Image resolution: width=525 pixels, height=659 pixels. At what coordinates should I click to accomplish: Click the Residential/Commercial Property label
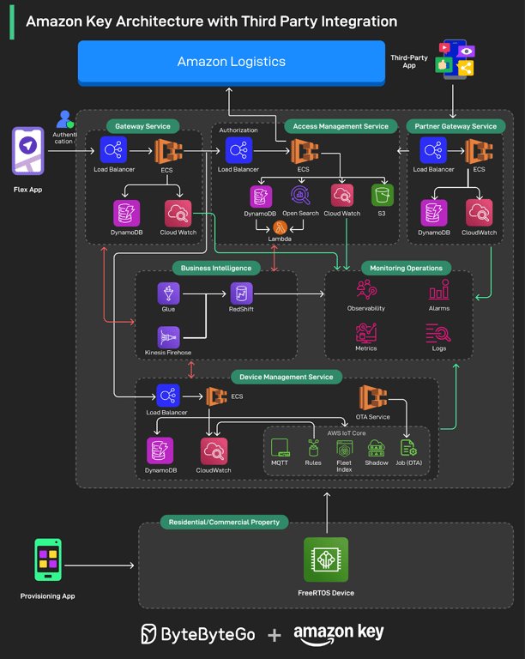(224, 522)
